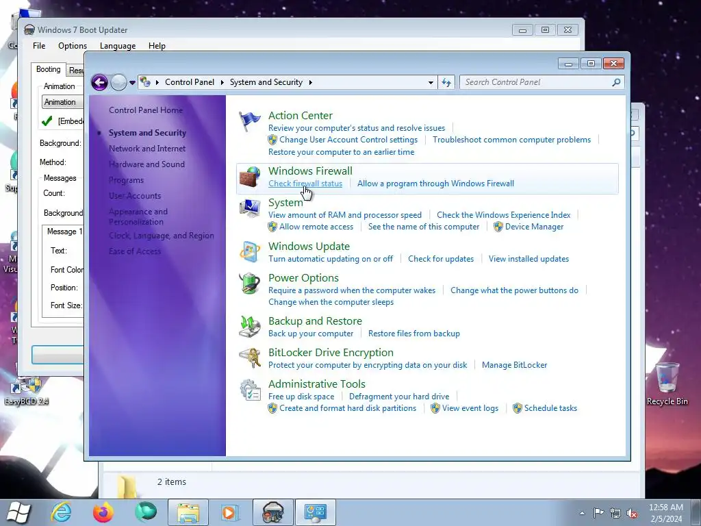Show hidden tray icons arrow

click(x=582, y=513)
